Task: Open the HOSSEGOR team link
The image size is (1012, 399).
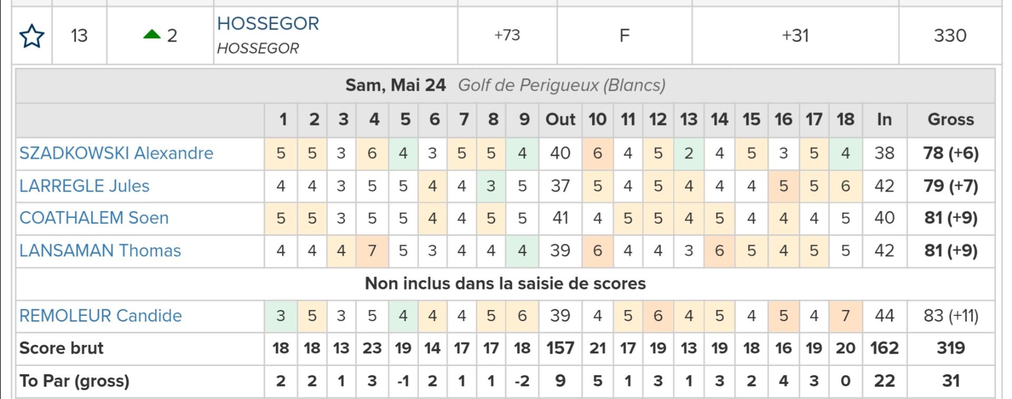Action: click(268, 24)
